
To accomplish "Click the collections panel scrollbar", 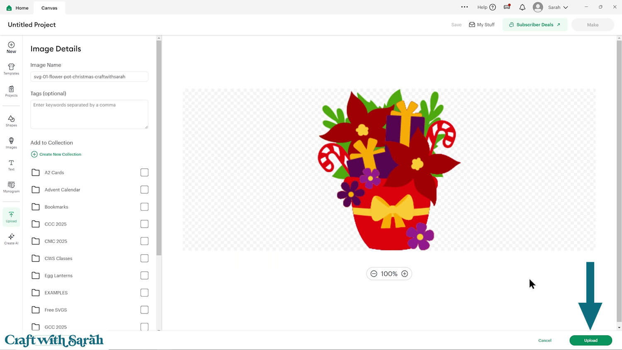I will (x=159, y=147).
